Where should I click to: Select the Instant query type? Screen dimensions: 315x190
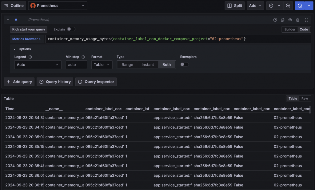(x=148, y=65)
